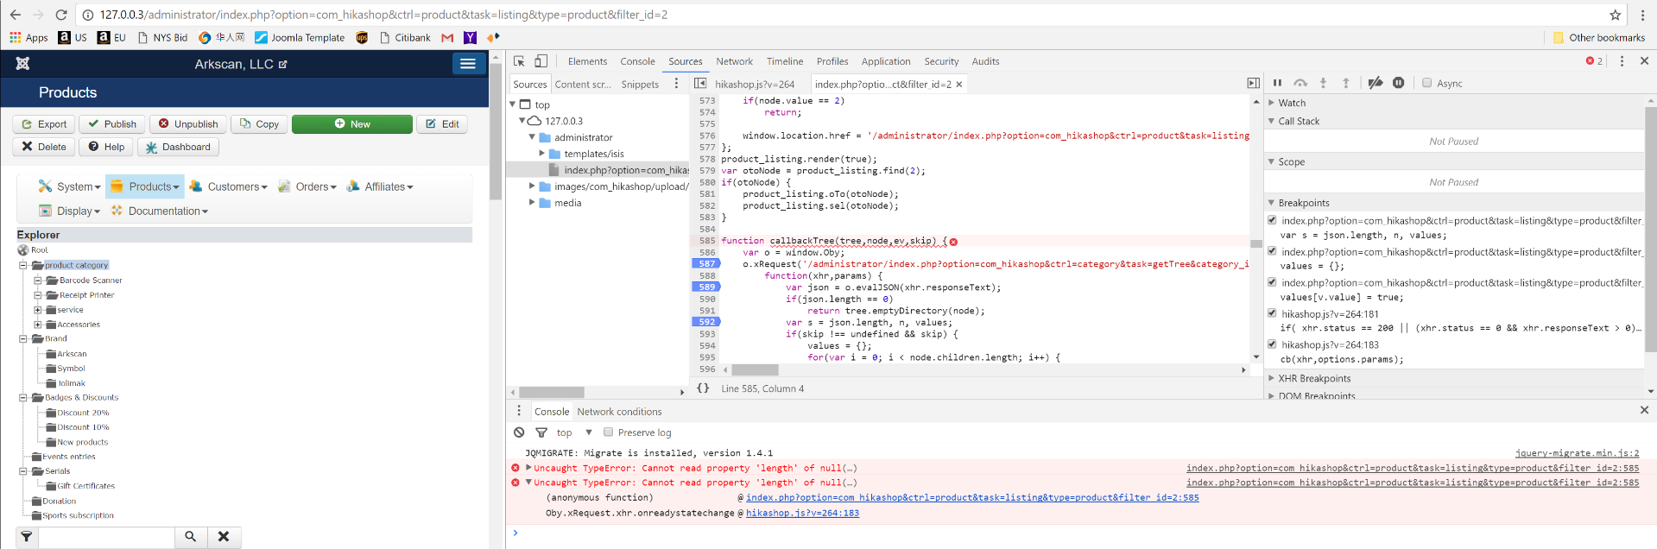
Task: Click the inspect element picker icon
Action: 519,61
